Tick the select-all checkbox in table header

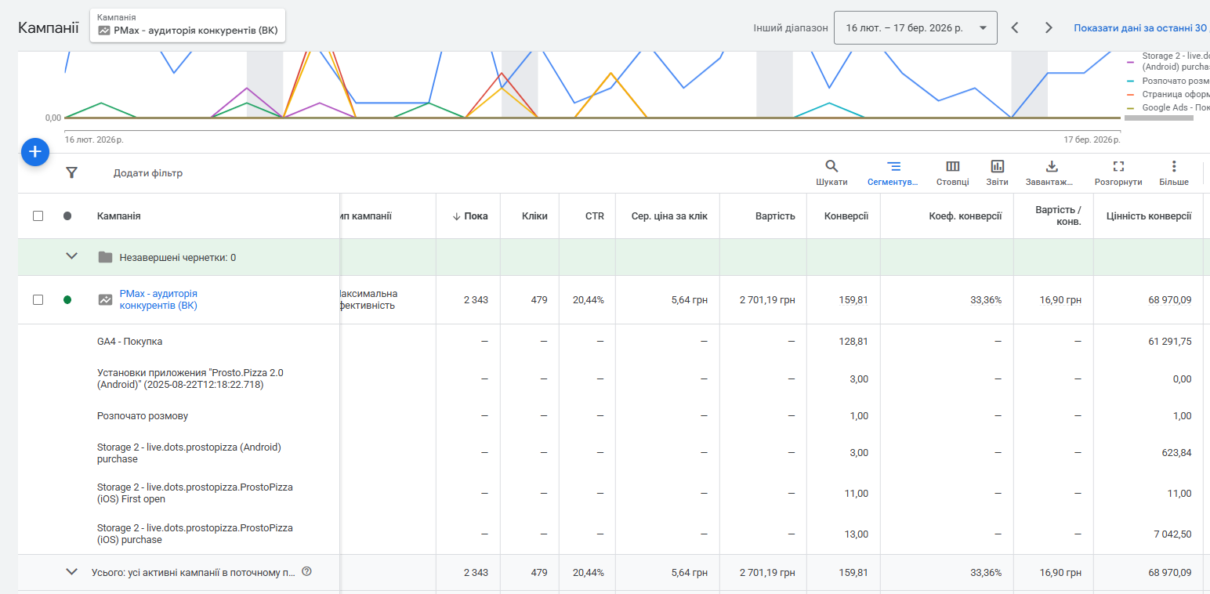tap(38, 216)
